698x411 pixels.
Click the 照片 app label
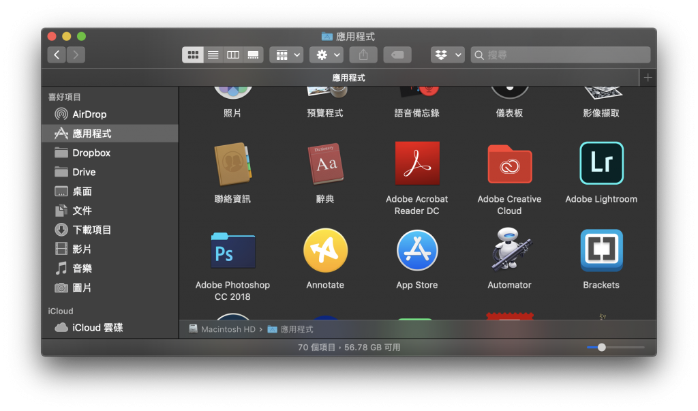pos(232,113)
